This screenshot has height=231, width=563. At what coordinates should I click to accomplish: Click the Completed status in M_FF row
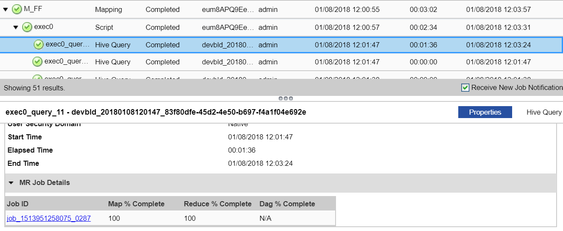(x=162, y=9)
